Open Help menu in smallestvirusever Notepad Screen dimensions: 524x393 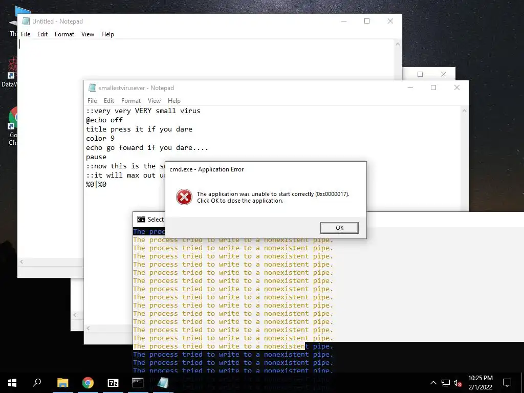pyautogui.click(x=174, y=101)
